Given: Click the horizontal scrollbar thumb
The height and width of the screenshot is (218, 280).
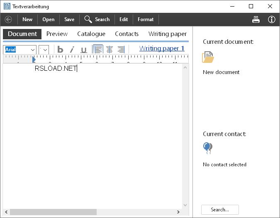Looking at the screenshot, I should [x=53, y=212].
